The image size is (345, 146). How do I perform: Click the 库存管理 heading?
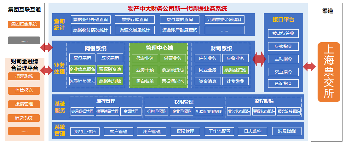106,101
